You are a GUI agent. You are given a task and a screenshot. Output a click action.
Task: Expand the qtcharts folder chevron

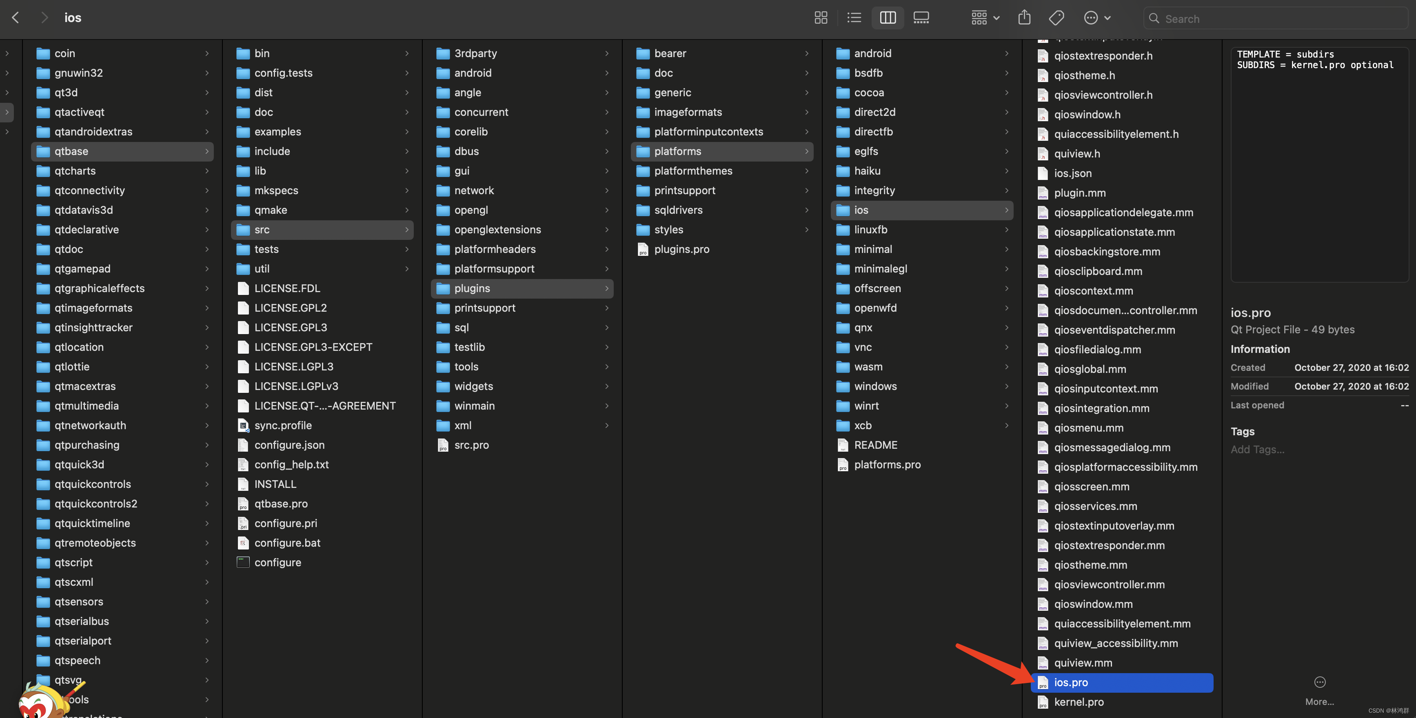coord(206,171)
